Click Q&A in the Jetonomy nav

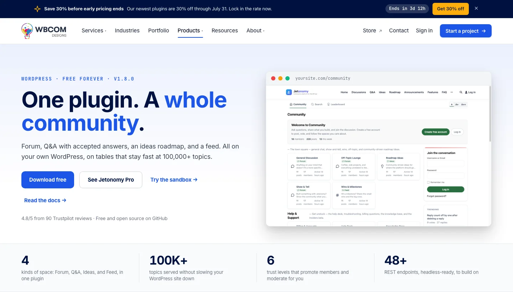click(x=372, y=92)
